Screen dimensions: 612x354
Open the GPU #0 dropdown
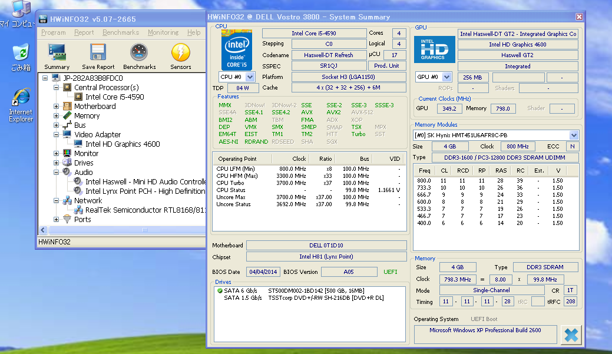[x=447, y=77]
